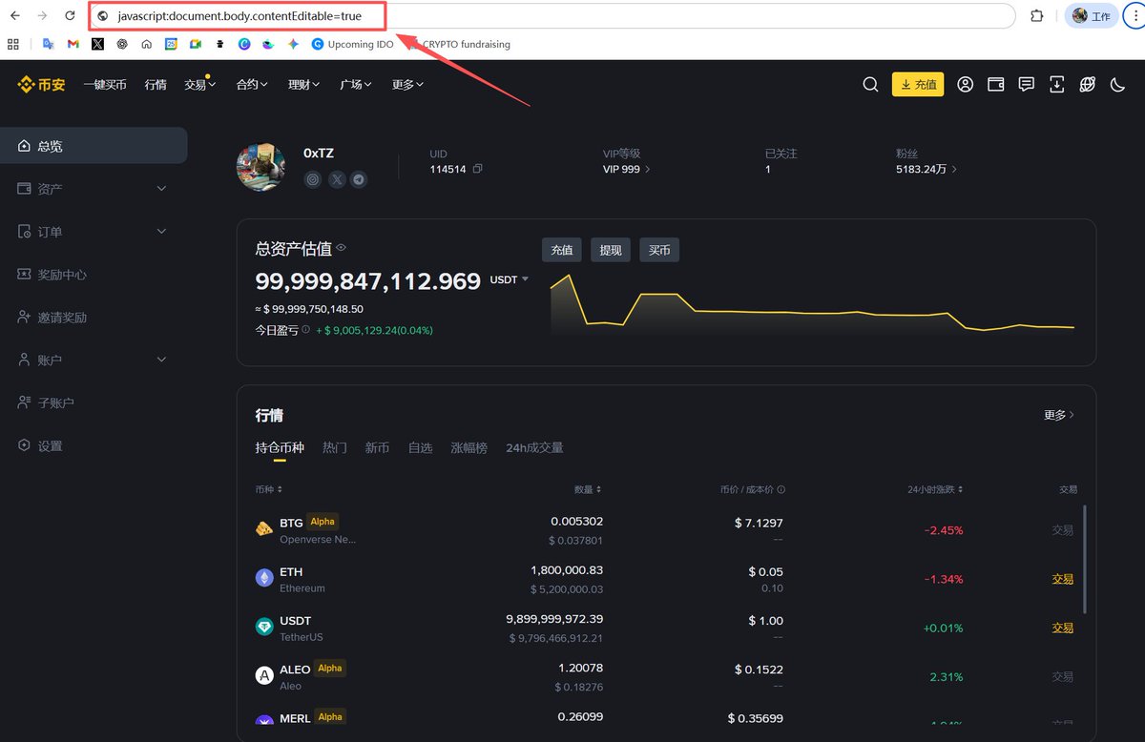The width and height of the screenshot is (1145, 742).
Task: Open the globe language selector icon
Action: point(1087,84)
